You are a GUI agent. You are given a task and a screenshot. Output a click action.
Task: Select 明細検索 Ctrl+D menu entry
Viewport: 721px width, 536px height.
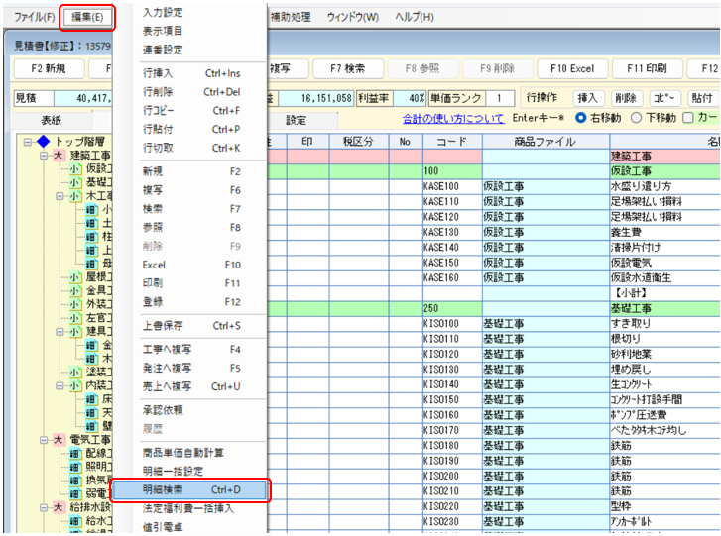pyautogui.click(x=190, y=490)
